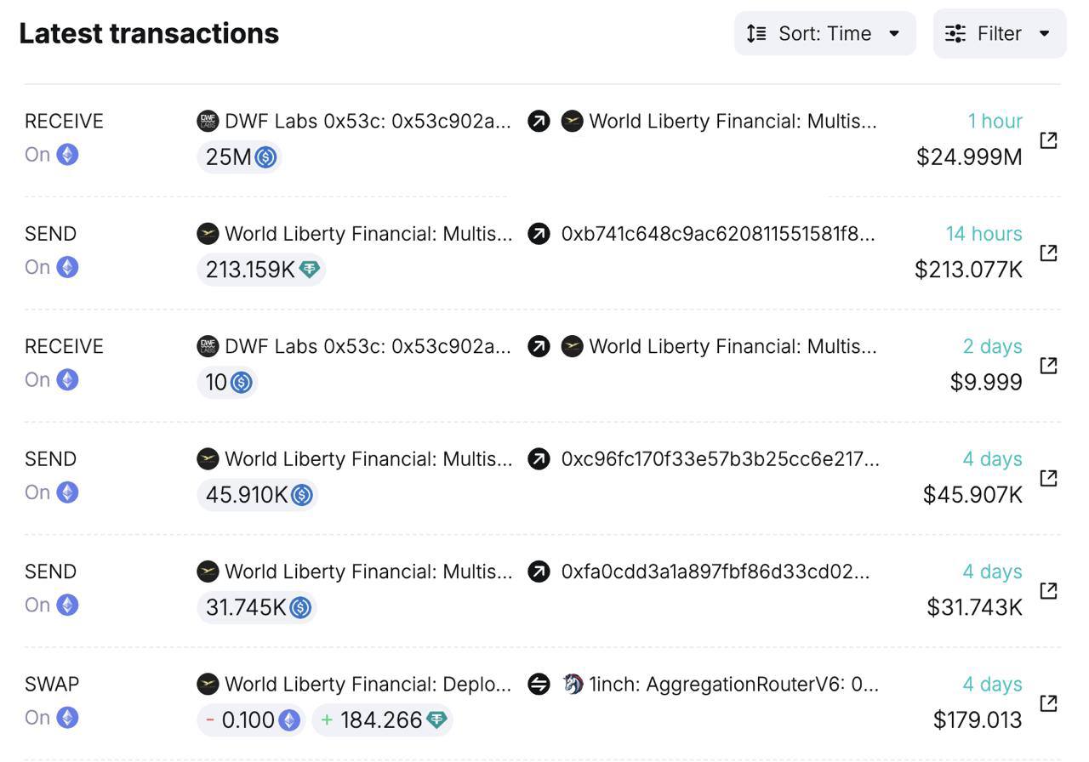Open external link for 1inch swap transaction
This screenshot has width=1089, height=762.
point(1048,703)
